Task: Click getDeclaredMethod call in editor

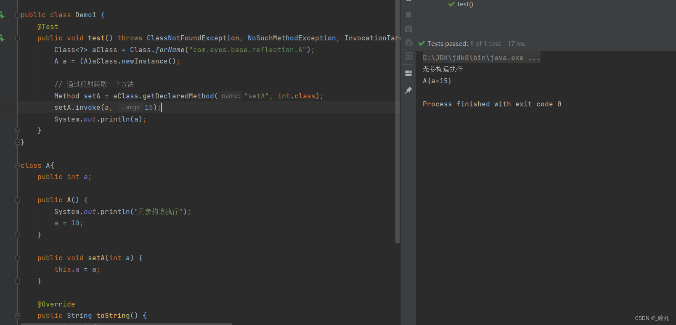Action: pos(178,96)
